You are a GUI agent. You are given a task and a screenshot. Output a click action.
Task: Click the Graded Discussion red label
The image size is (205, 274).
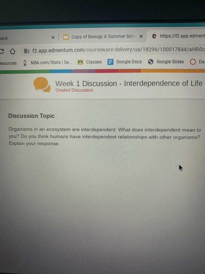point(74,90)
